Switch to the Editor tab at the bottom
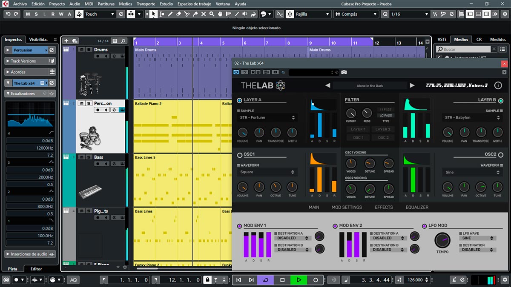The height and width of the screenshot is (287, 511). pyautogui.click(x=36, y=269)
